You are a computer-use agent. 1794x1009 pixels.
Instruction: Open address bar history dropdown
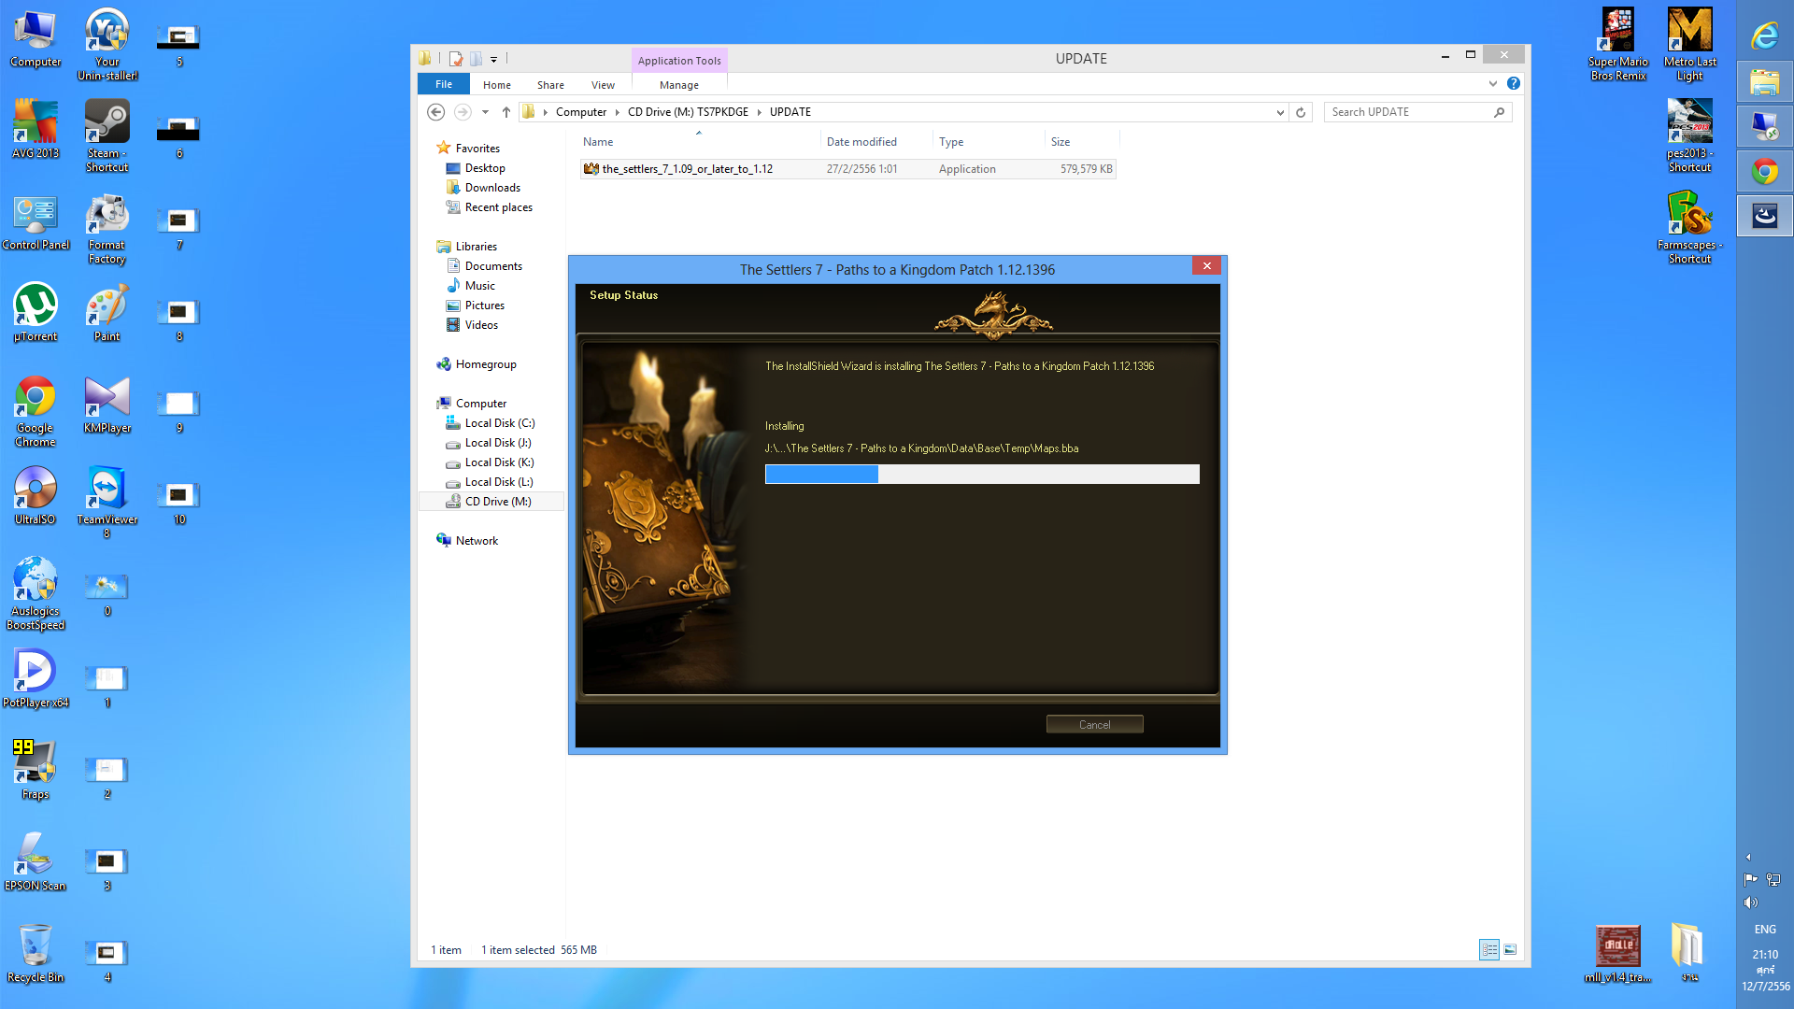coord(1280,112)
